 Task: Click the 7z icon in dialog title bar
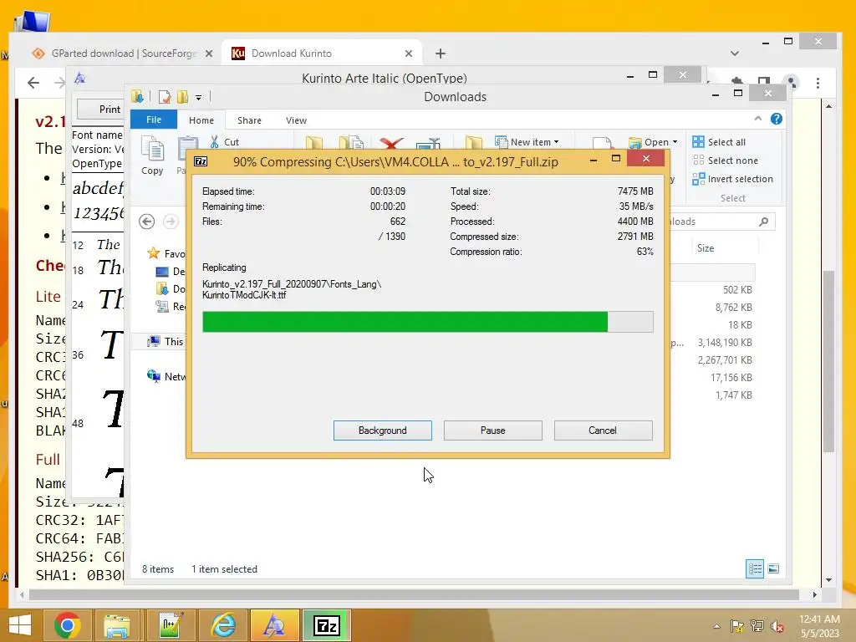tap(201, 161)
